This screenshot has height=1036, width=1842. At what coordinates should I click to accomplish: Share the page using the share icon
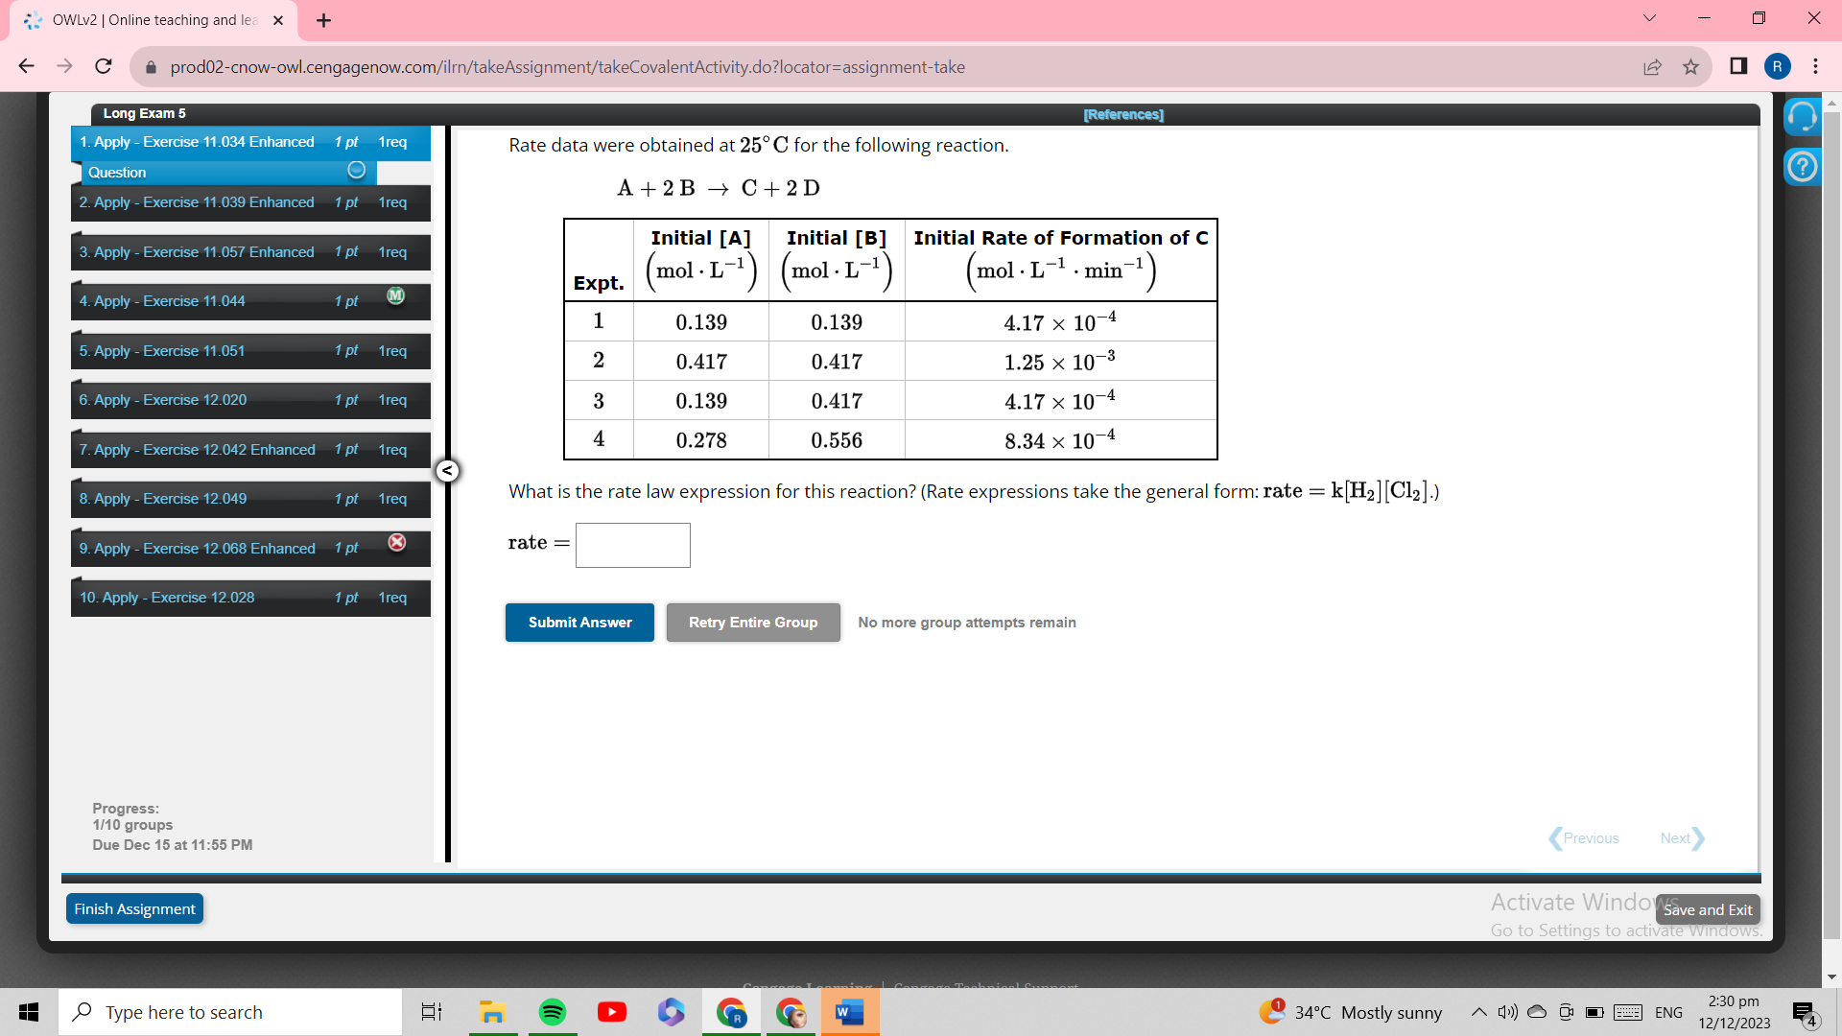click(x=1653, y=66)
